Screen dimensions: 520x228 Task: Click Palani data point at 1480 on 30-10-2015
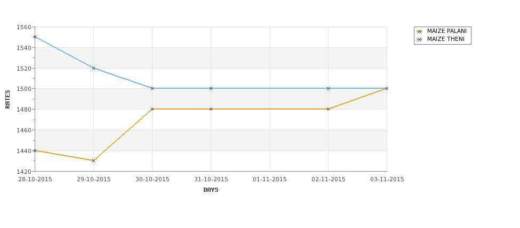pos(152,109)
